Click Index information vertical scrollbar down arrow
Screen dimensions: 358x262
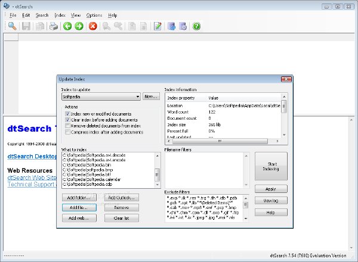pyautogui.click(x=284, y=135)
